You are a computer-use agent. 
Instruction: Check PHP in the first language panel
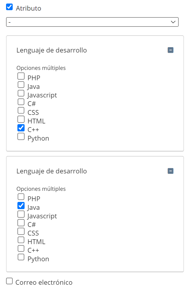coord(21,76)
